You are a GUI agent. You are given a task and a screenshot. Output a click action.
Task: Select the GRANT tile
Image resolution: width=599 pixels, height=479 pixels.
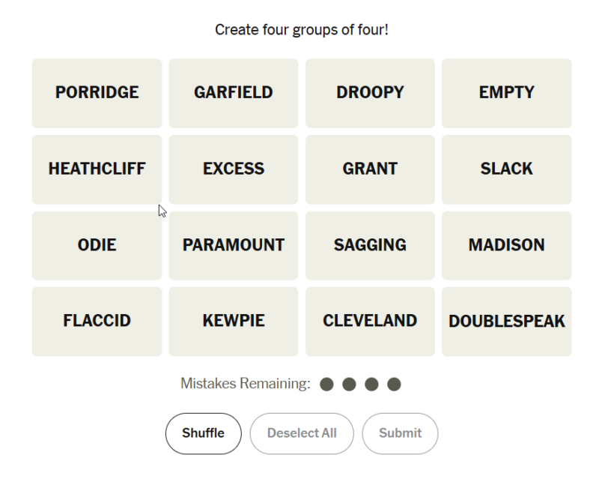click(370, 169)
